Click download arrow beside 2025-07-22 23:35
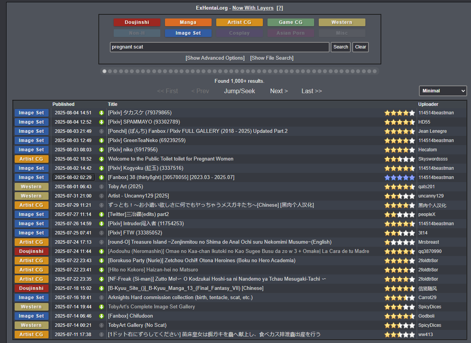 102,279
